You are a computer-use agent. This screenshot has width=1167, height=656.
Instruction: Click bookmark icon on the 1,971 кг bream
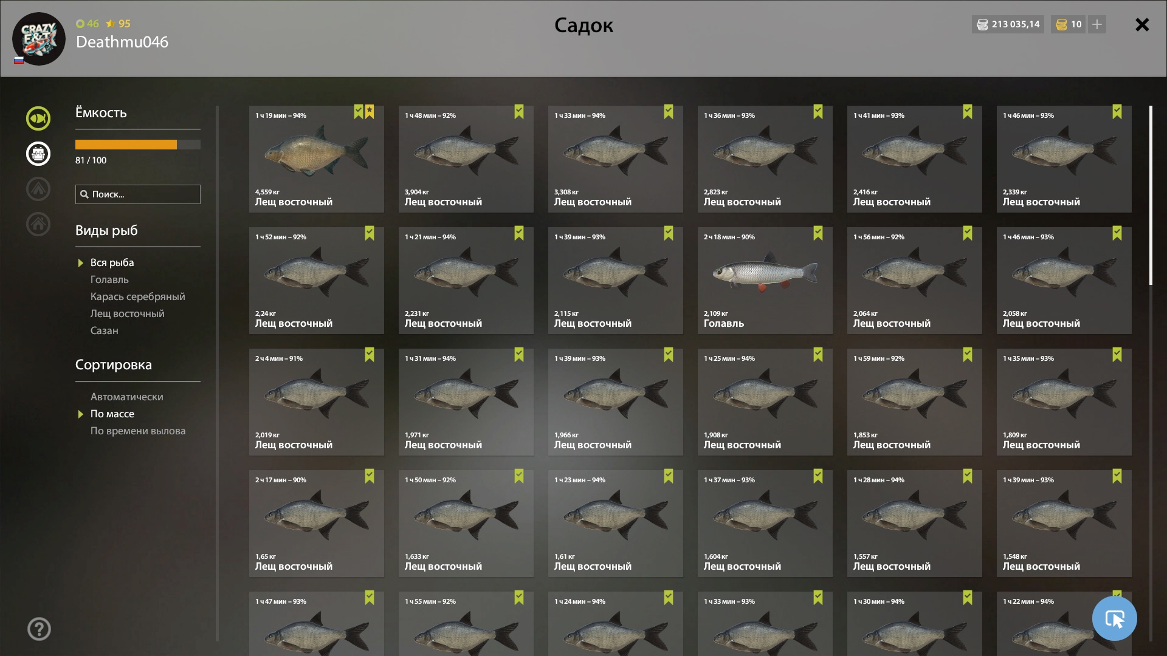[519, 355]
